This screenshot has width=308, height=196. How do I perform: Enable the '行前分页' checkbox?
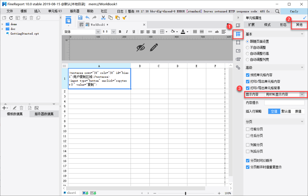pos(248,129)
